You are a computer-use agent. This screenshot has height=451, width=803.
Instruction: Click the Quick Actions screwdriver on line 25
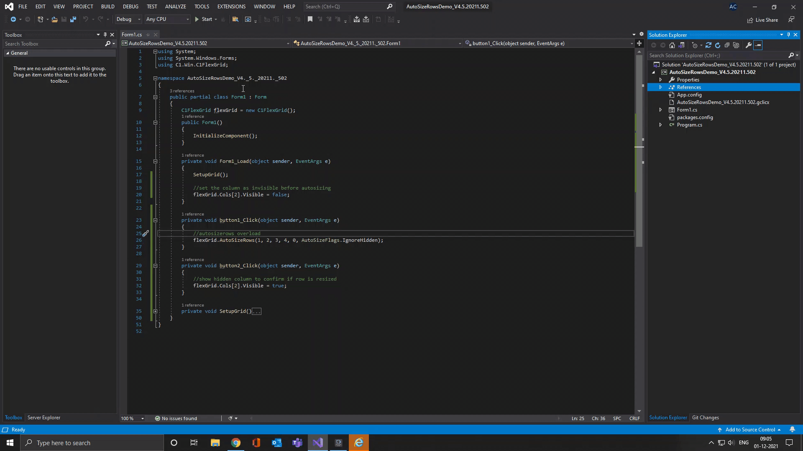pos(146,234)
